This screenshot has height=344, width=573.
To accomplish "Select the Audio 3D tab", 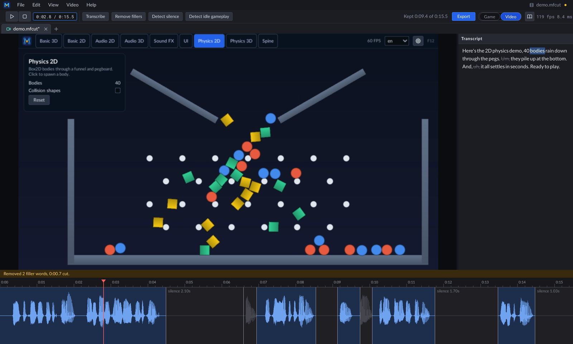I will (134, 41).
